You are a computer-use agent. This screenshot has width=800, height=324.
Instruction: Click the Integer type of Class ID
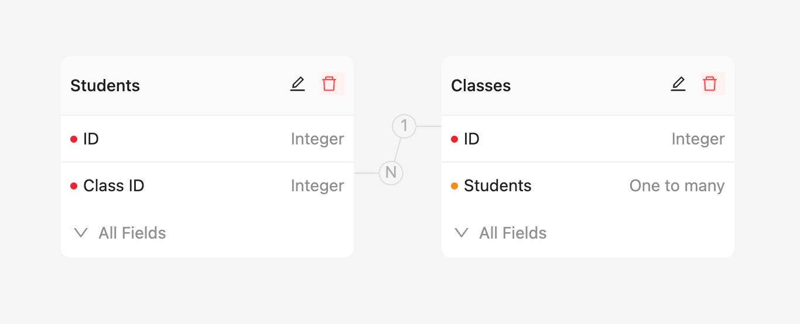(x=317, y=186)
